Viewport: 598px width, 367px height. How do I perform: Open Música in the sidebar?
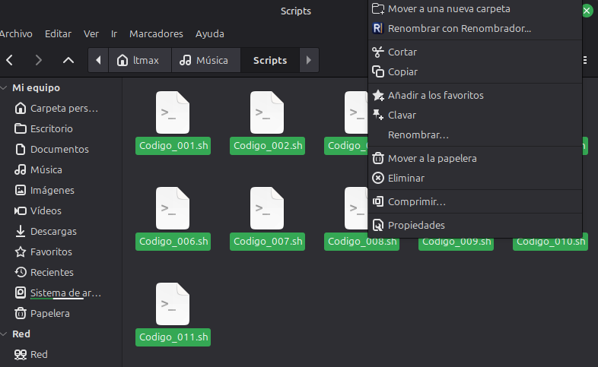(39, 170)
